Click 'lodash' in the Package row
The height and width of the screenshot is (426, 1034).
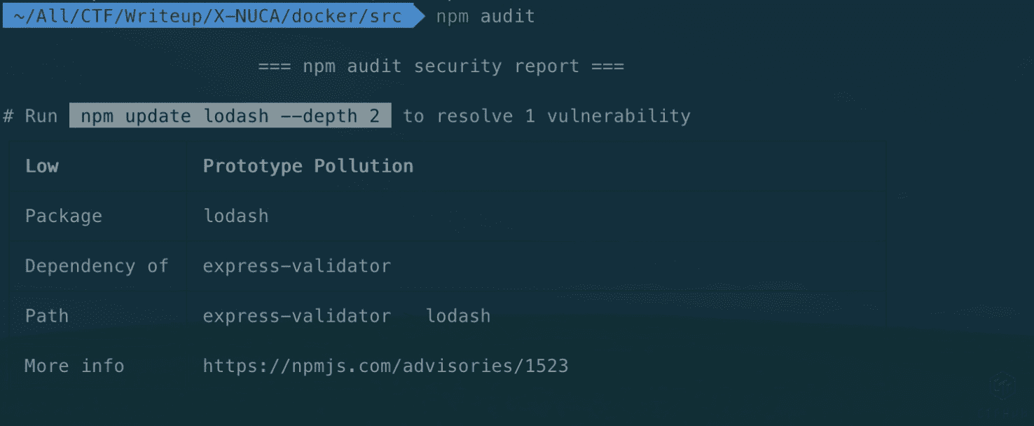coord(235,216)
